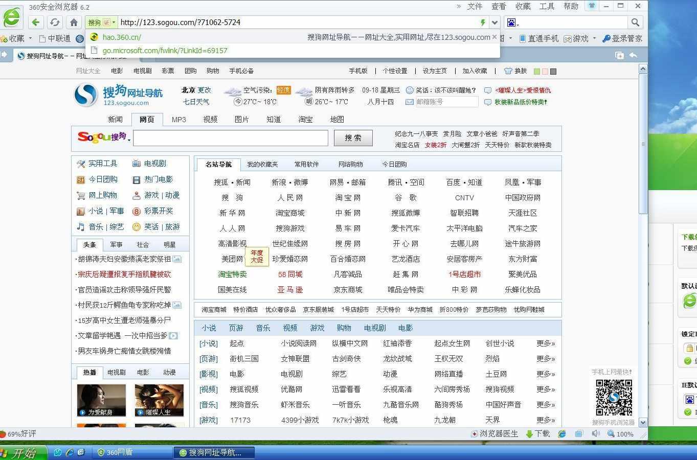The image size is (697, 460).
Task: Open 查看 menu
Action: [499, 6]
